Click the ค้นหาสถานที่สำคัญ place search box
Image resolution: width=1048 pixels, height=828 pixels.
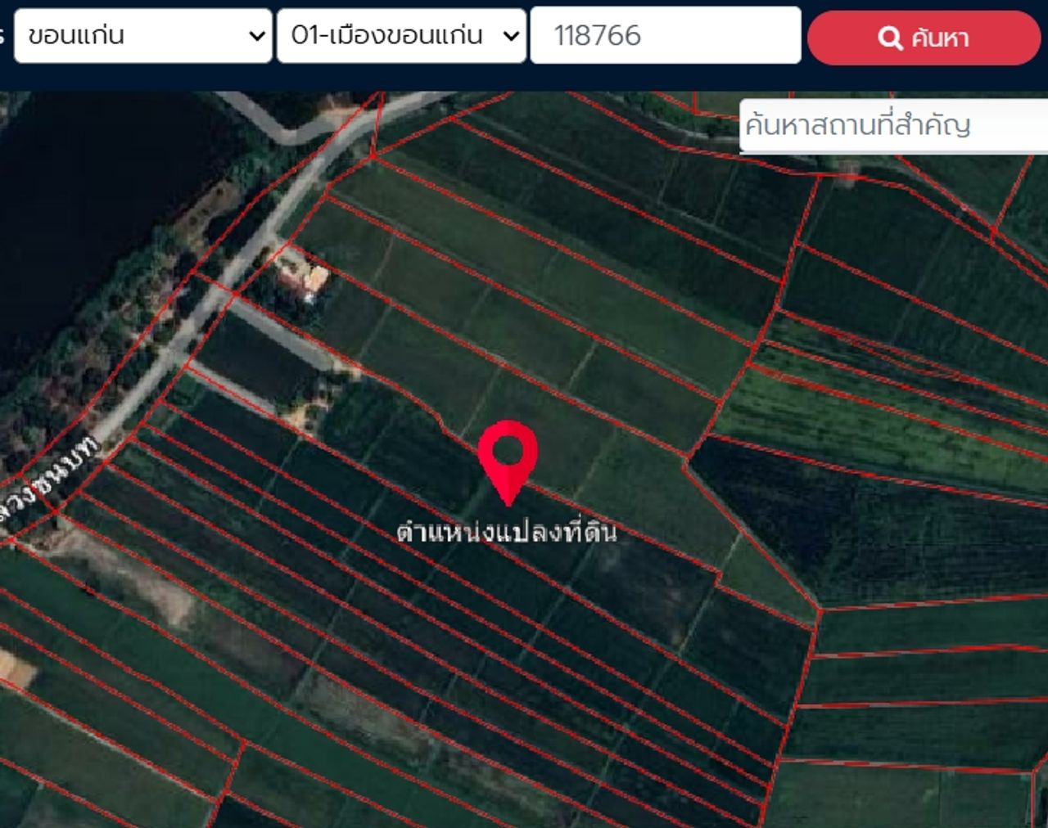(892, 126)
